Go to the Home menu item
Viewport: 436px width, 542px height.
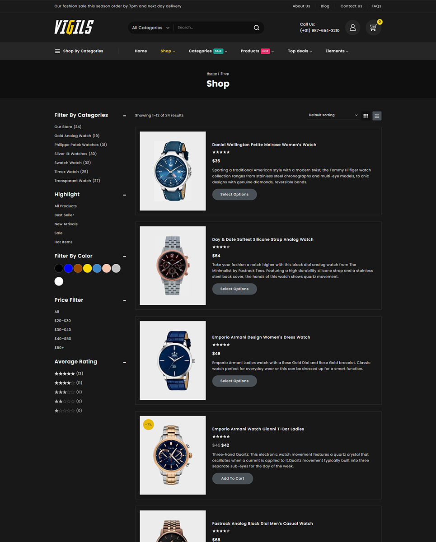click(141, 51)
